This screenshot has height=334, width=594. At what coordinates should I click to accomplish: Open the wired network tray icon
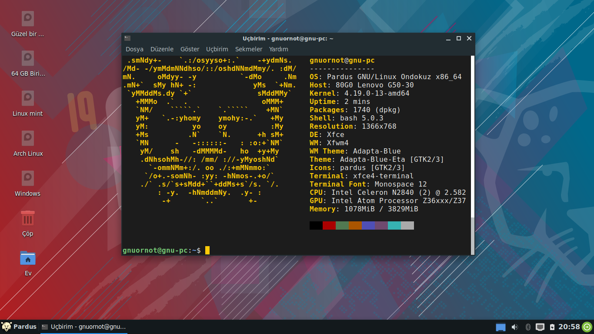[x=540, y=327]
